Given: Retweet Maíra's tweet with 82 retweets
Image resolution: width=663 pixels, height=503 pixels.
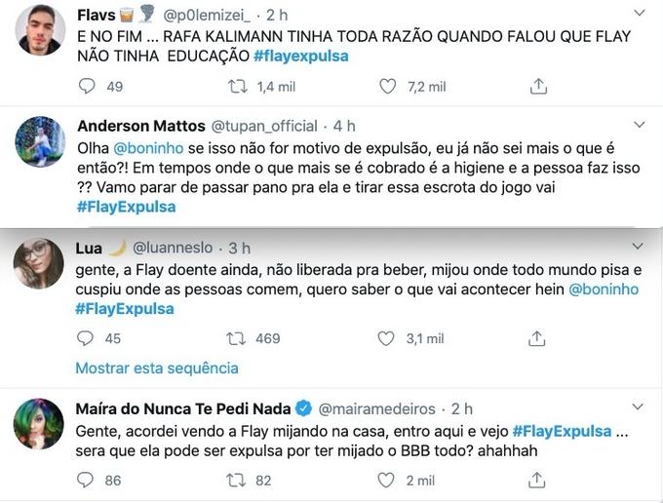Looking at the screenshot, I should tap(237, 480).
